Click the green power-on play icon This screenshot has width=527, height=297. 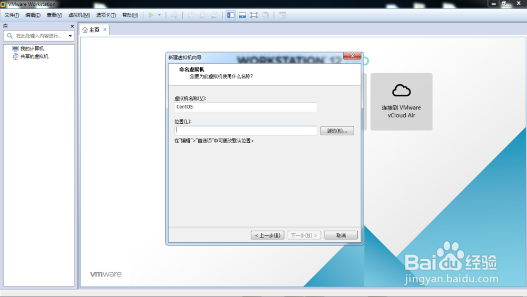(x=151, y=15)
